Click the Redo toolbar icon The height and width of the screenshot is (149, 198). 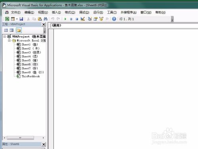pos(58,19)
